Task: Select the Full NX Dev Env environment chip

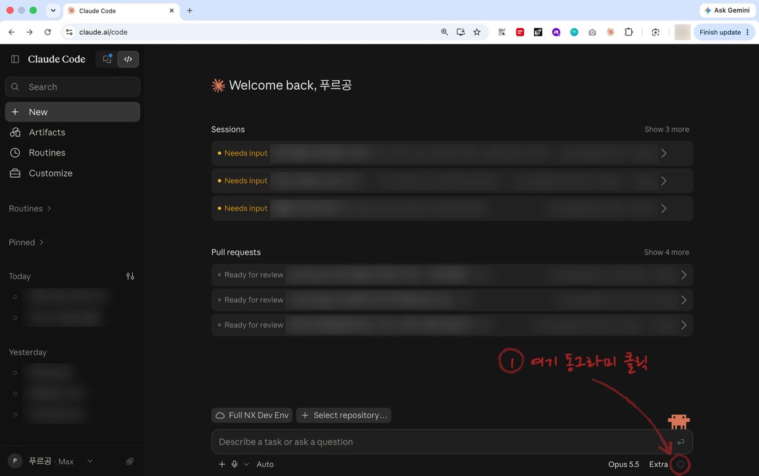Action: click(252, 415)
